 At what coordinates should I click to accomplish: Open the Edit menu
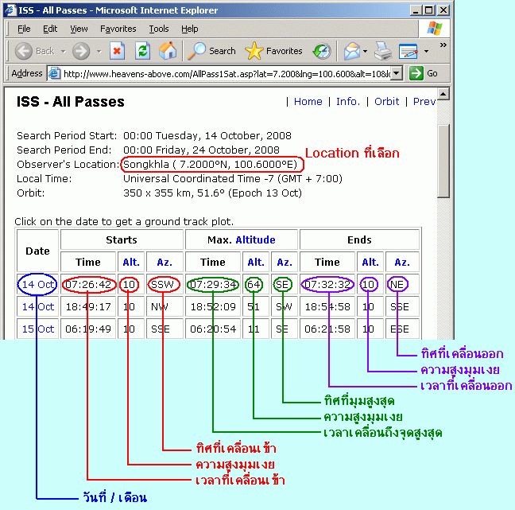(50, 29)
